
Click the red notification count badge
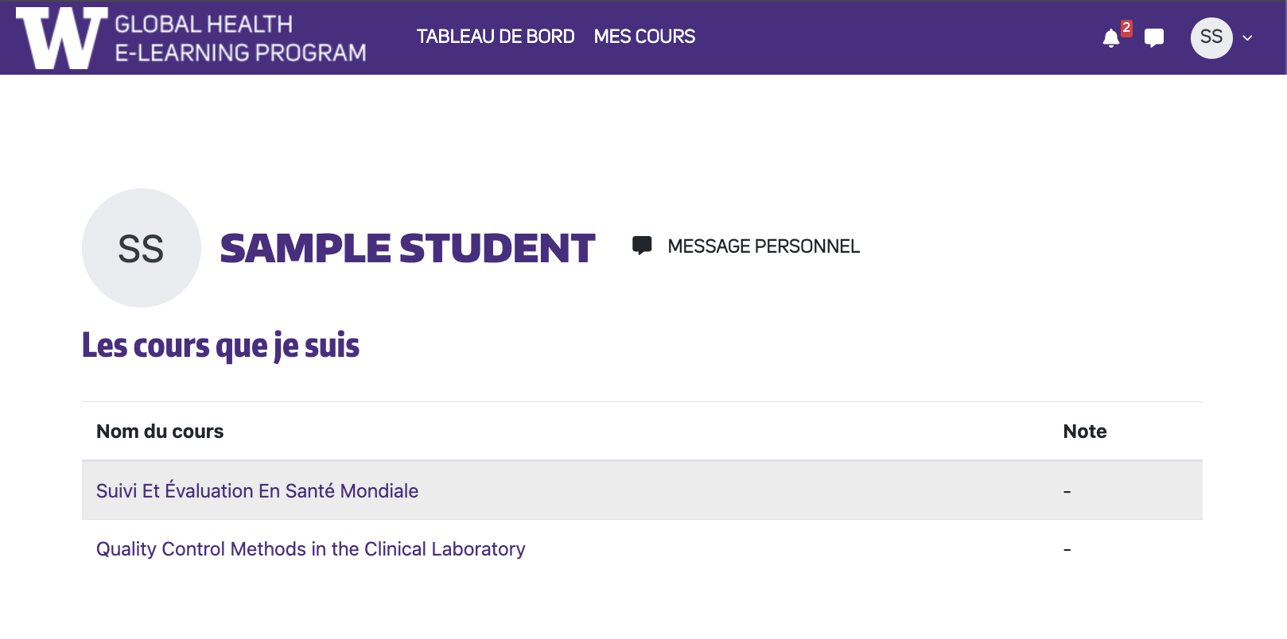(1126, 28)
